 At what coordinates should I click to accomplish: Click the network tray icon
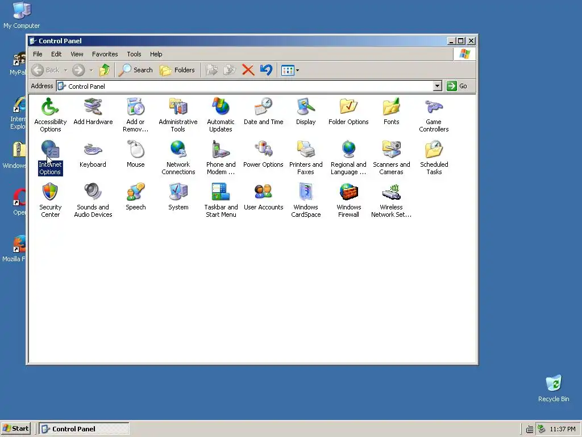tap(542, 429)
